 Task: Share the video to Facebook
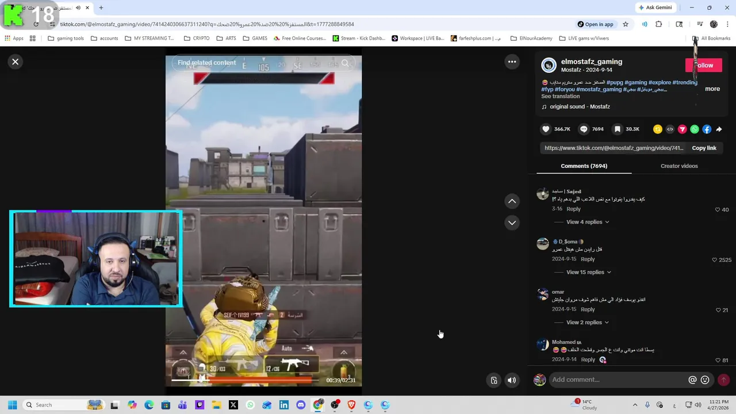[707, 129]
